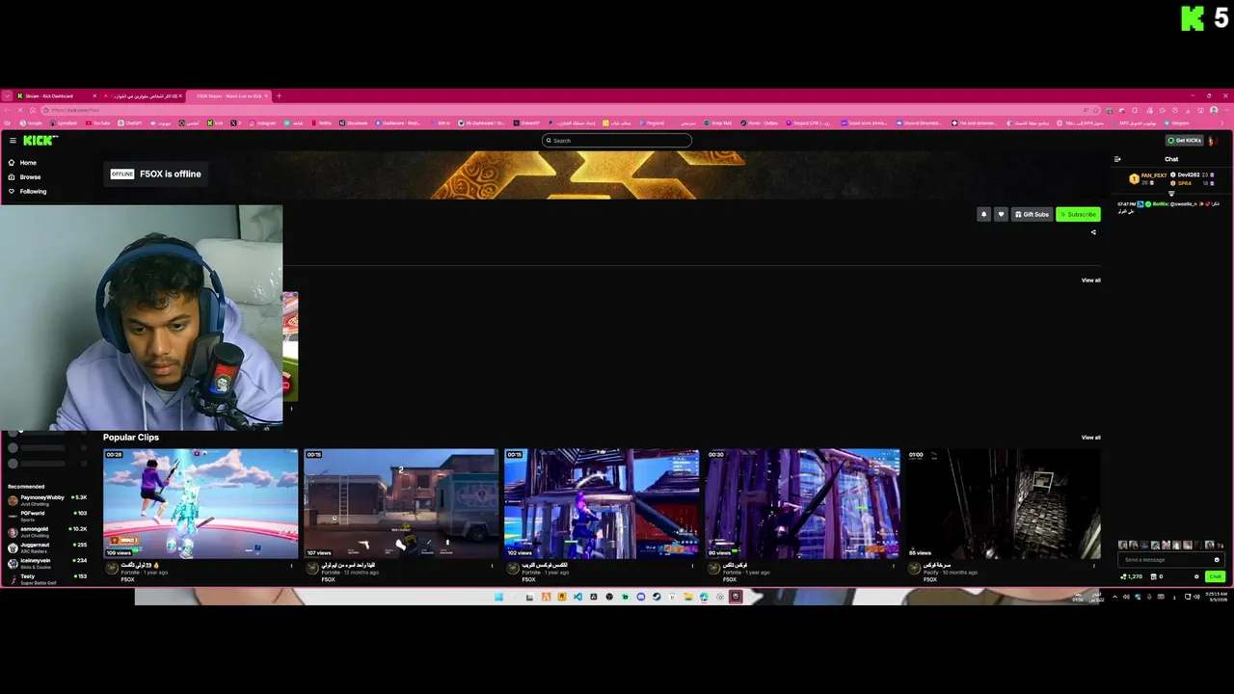Open options menu of the 85 views clip
1234x694 pixels.
(x=1094, y=566)
